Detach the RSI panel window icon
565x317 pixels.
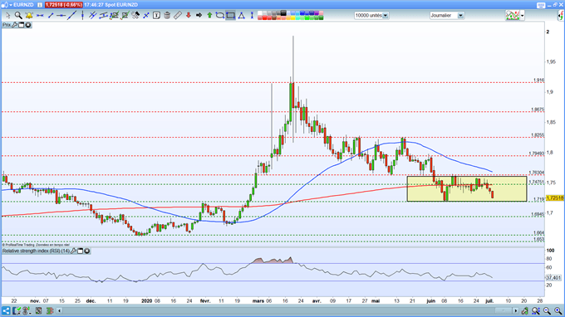(x=81, y=251)
